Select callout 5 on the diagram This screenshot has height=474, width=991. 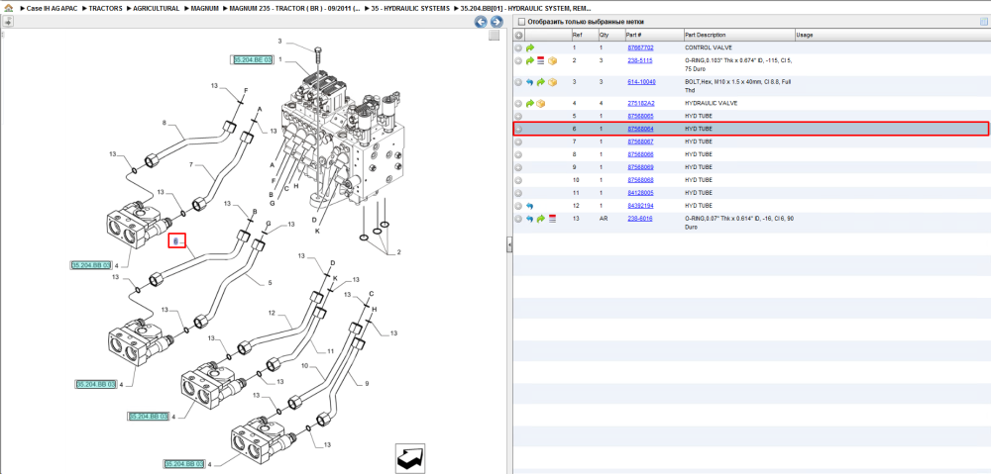point(270,282)
